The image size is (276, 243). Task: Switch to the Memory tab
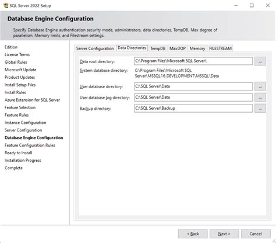[197, 48]
